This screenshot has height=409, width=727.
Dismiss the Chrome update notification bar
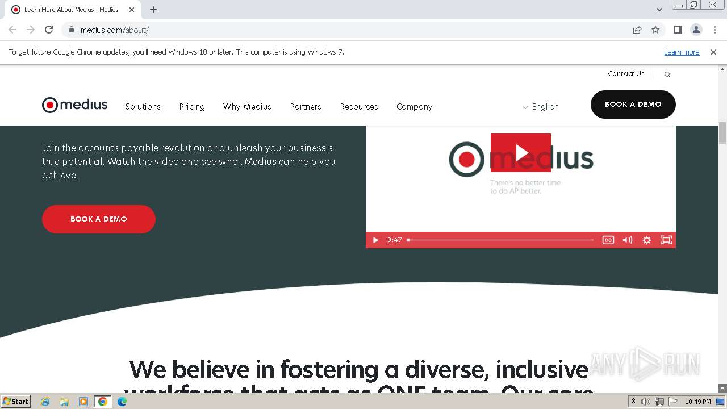(x=713, y=52)
